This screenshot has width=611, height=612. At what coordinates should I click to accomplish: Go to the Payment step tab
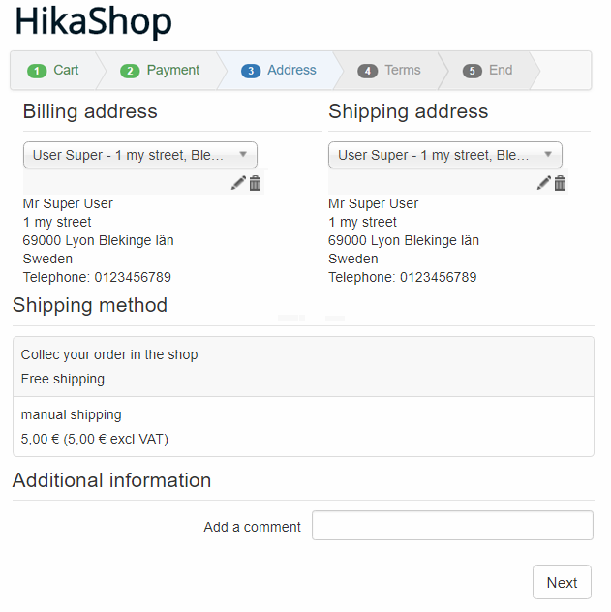(x=160, y=71)
